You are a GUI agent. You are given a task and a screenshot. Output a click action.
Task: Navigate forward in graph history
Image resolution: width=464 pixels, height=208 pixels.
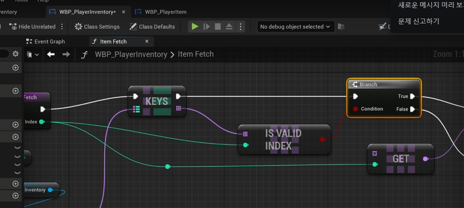(66, 54)
